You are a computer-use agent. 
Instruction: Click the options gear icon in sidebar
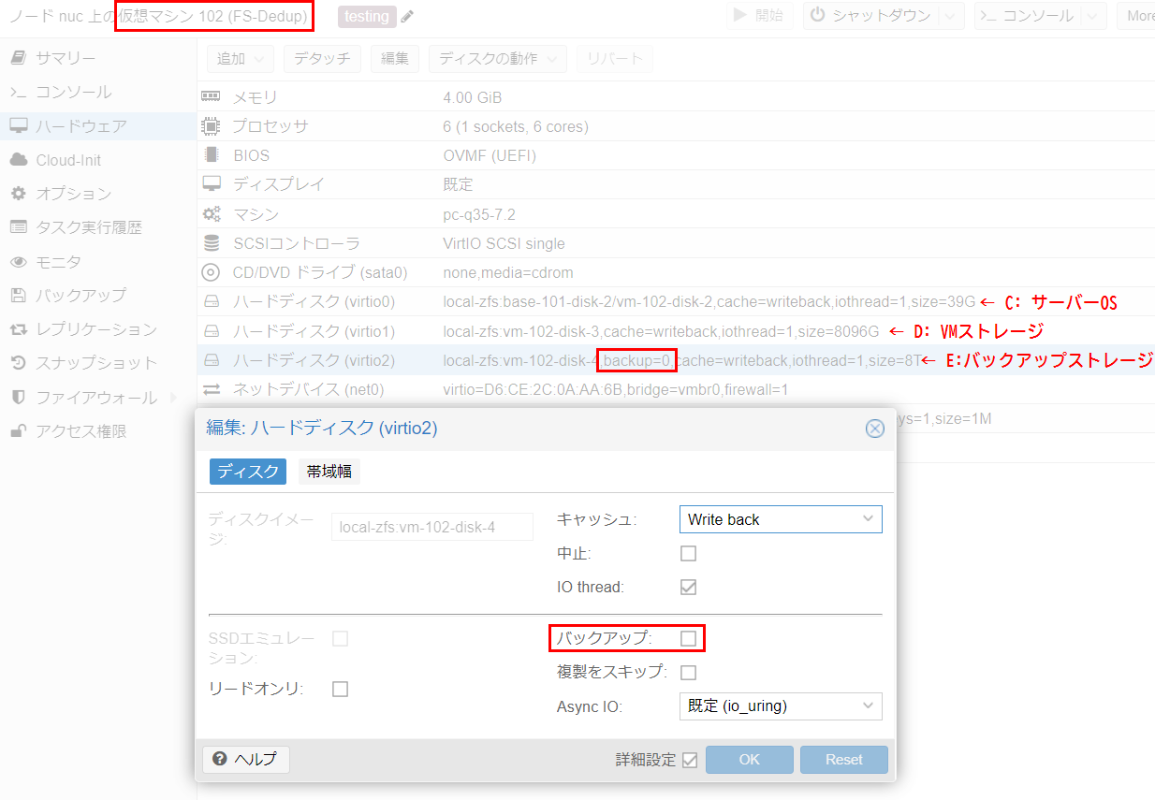[x=18, y=194]
